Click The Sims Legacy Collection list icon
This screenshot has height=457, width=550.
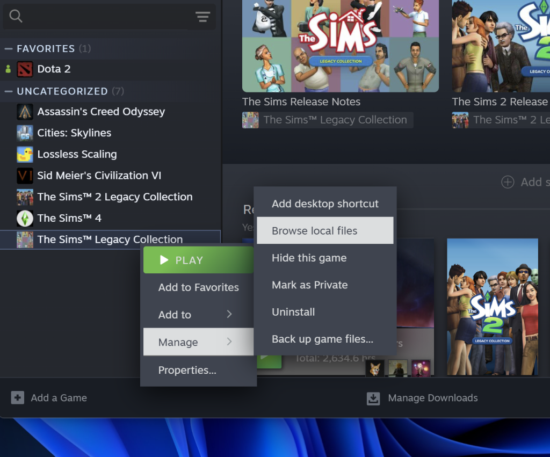pyautogui.click(x=25, y=240)
